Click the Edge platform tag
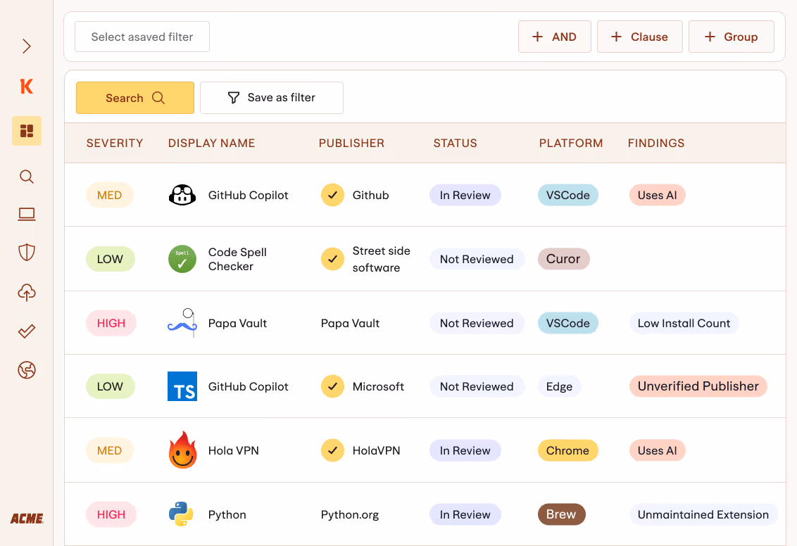 [559, 386]
